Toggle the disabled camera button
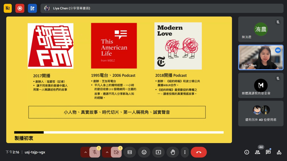The height and width of the screenshot is (161, 287). tap(116, 152)
